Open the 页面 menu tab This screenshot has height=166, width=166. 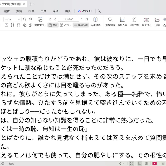(x=19, y=11)
